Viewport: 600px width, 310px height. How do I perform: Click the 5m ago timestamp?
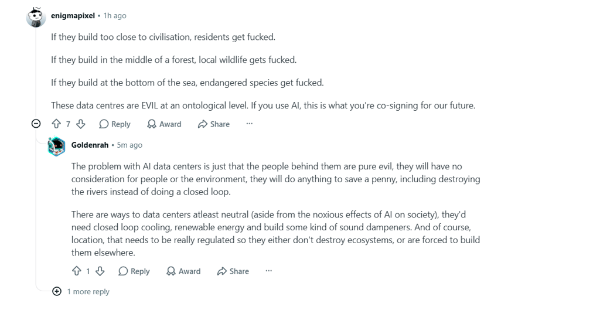129,145
